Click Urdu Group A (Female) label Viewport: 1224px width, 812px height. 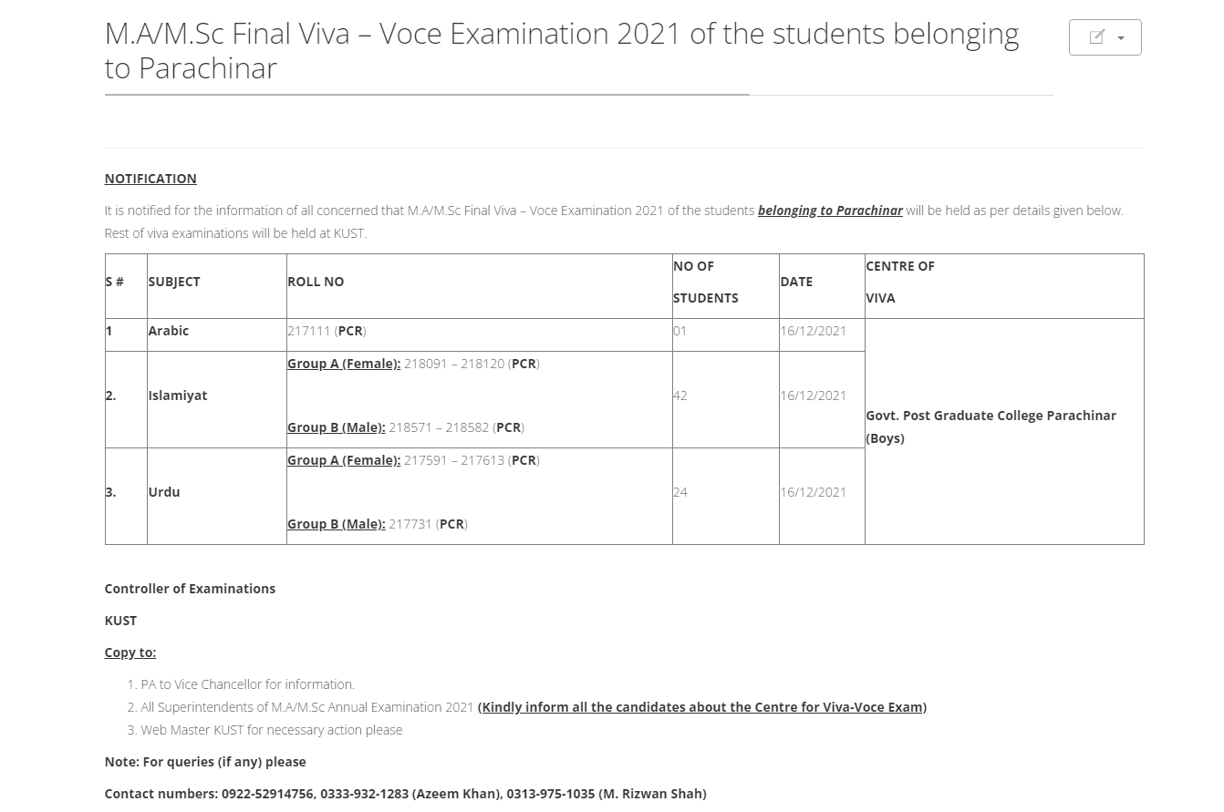344,460
